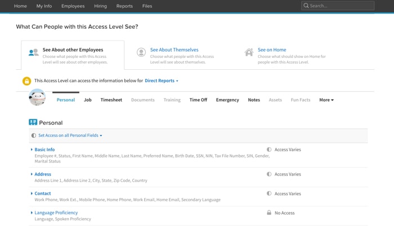Open Reports in top navigation
Image resolution: width=394 pixels, height=239 pixels.
pyautogui.click(x=124, y=6)
